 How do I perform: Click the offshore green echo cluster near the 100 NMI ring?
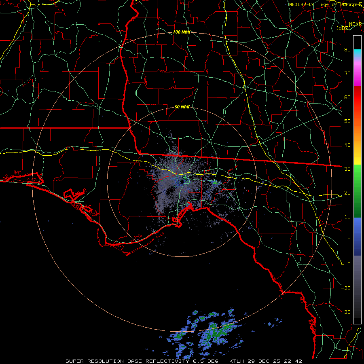tap(217, 332)
